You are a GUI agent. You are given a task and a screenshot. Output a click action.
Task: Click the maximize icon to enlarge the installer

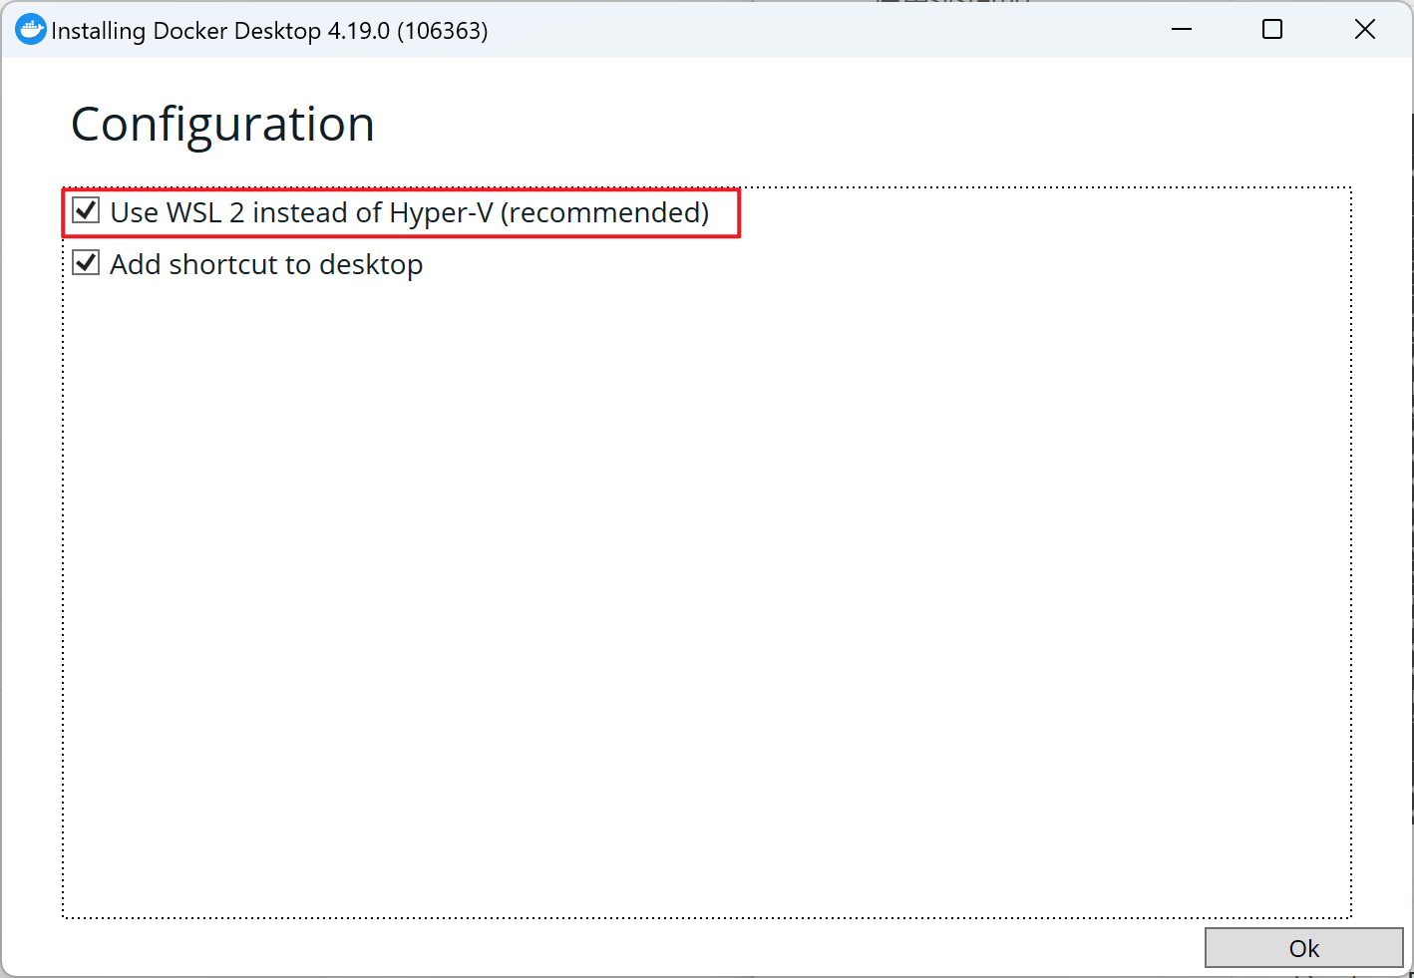(1271, 29)
